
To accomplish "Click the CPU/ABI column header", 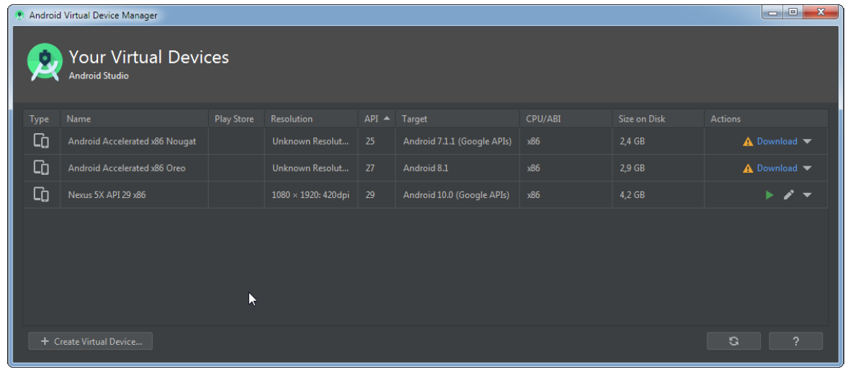I will [566, 119].
